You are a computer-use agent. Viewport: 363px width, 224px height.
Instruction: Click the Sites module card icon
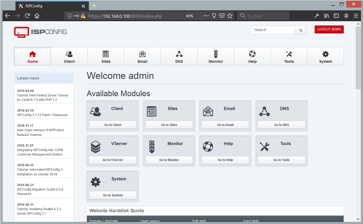point(152,112)
